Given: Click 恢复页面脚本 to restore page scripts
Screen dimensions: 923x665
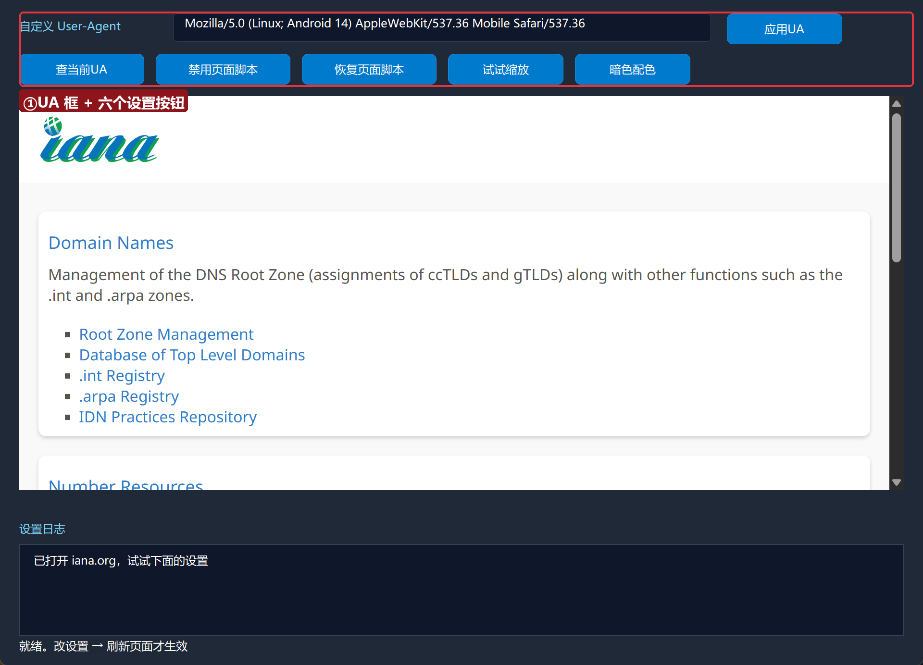Looking at the screenshot, I should (x=369, y=69).
